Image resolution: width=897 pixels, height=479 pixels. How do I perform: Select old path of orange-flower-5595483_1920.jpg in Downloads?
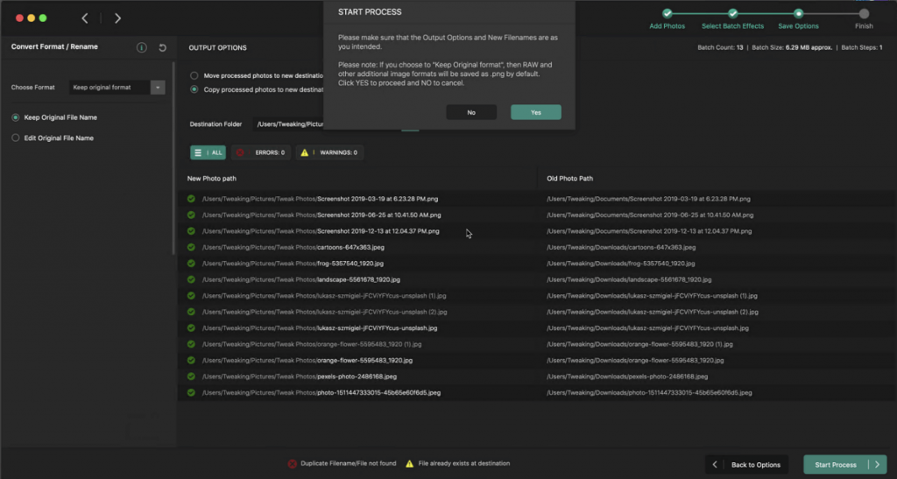(x=635, y=360)
